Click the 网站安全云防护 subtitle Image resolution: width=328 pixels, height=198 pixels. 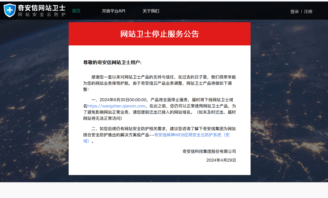pos(42,14)
